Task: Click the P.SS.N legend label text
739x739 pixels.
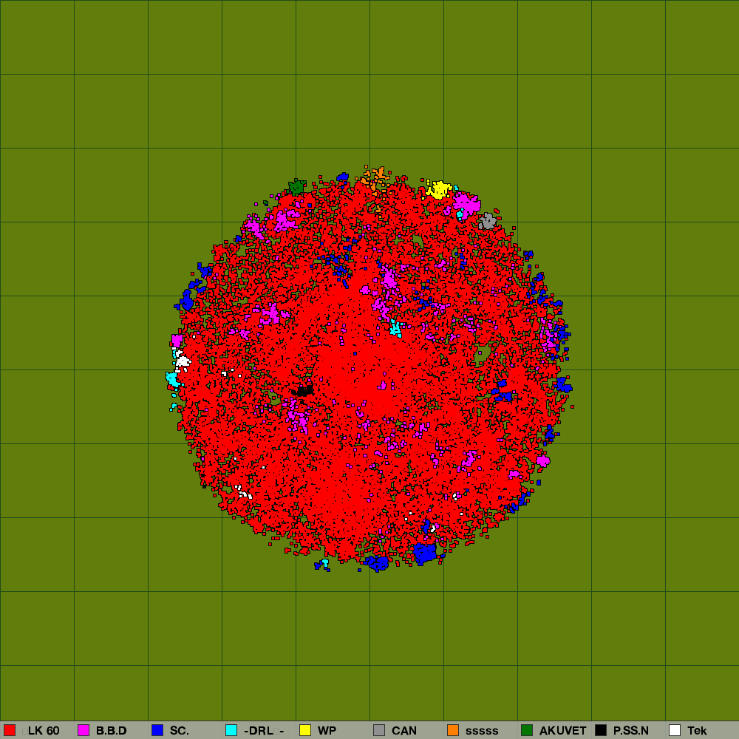Action: [630, 730]
